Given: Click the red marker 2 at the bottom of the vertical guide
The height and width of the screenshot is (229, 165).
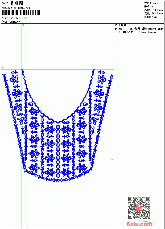Looking at the screenshot, I should (x=28, y=227).
